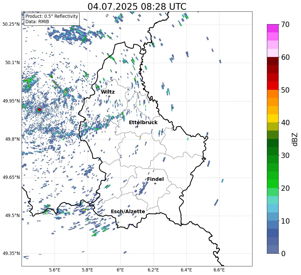Click the 6.2°E longitude tick label

pos(153,270)
